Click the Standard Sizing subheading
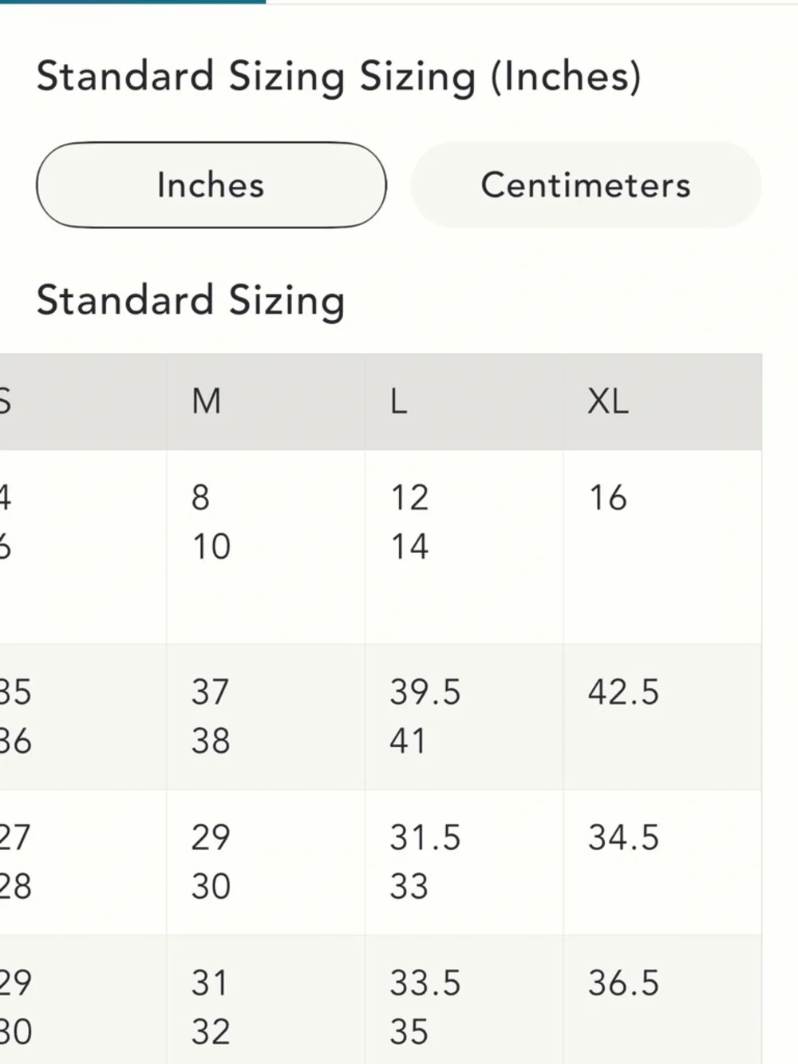Screen dimensions: 798x1064 (x=191, y=301)
